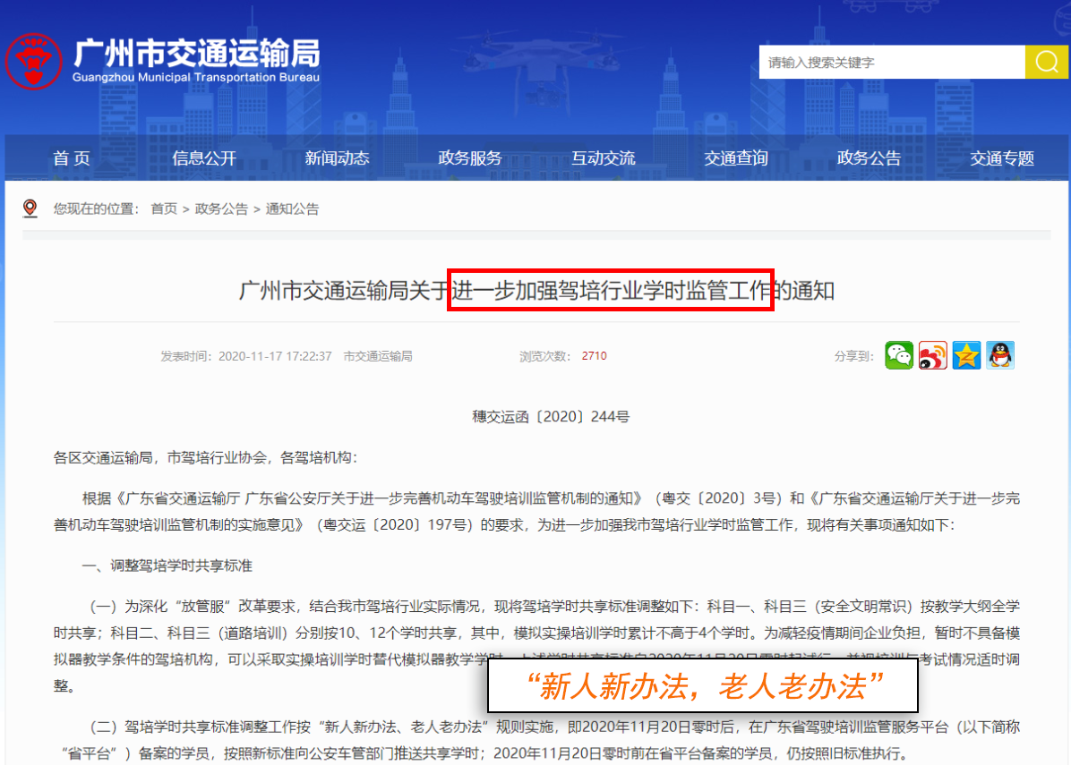Share via QQ penguin icon
The height and width of the screenshot is (765, 1071).
point(1000,355)
